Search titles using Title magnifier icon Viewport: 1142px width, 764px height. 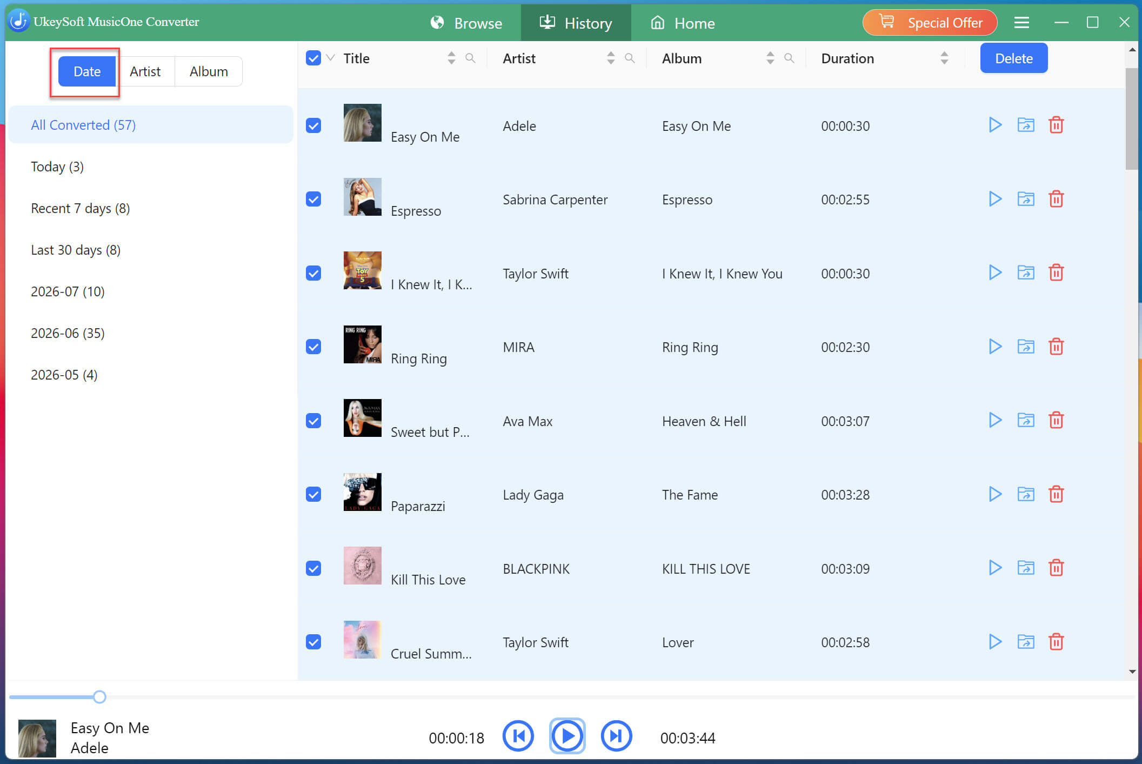[470, 58]
